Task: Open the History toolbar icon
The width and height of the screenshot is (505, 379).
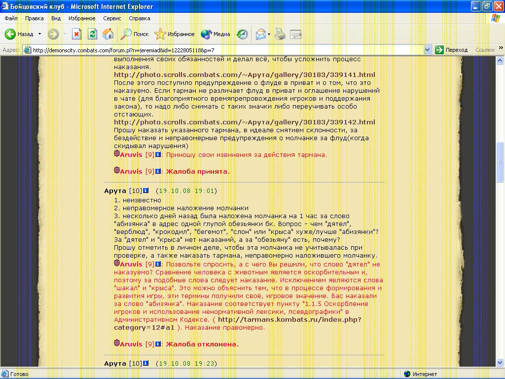Action: pyautogui.click(x=242, y=34)
